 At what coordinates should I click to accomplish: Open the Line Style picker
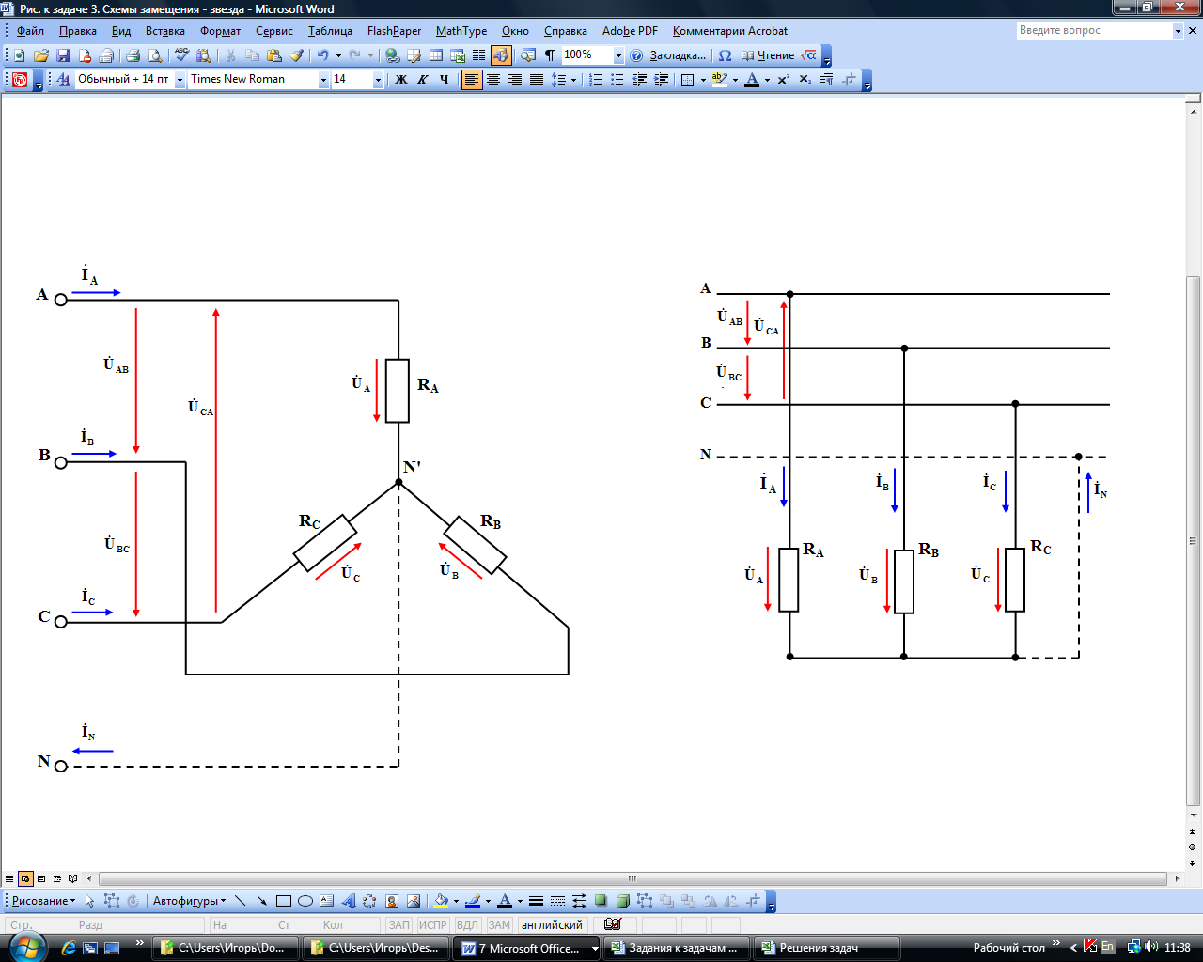(x=536, y=901)
